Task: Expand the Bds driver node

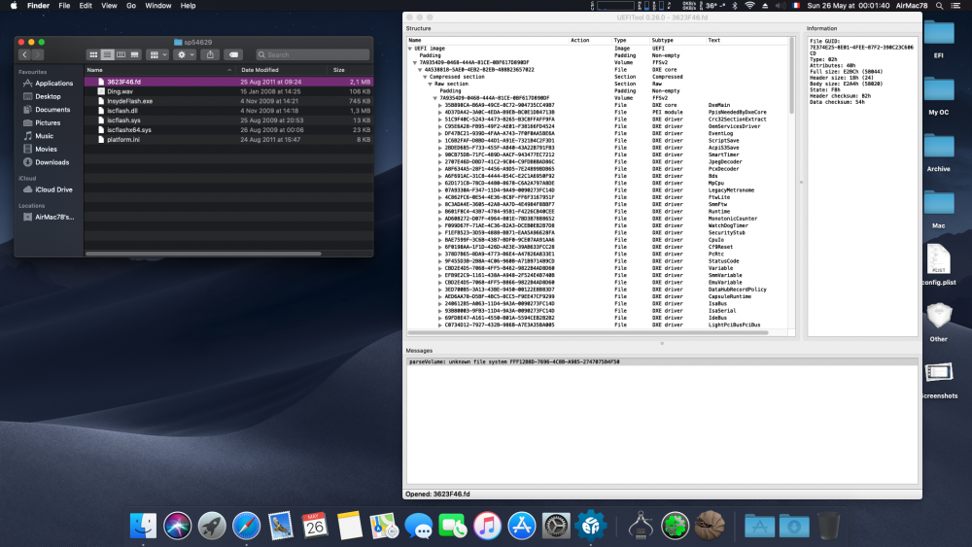Action: (440, 176)
